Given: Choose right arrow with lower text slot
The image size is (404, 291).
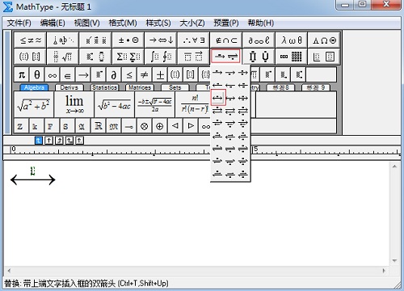Looking at the screenshot, I should (x=230, y=73).
